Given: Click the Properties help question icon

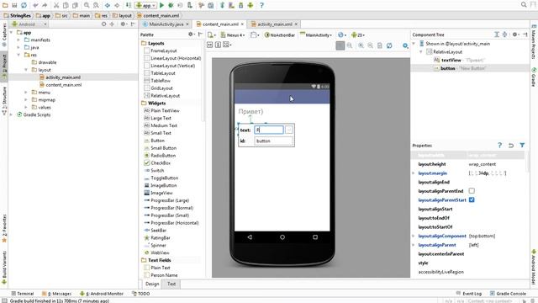Looking at the screenshot, I should click(499, 146).
